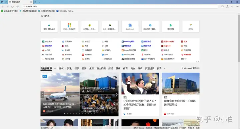Show previous carousel slide with left arrow

[42, 95]
